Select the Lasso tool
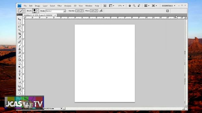Screen dimensions: 202x113 pyautogui.click(x=20, y=26)
